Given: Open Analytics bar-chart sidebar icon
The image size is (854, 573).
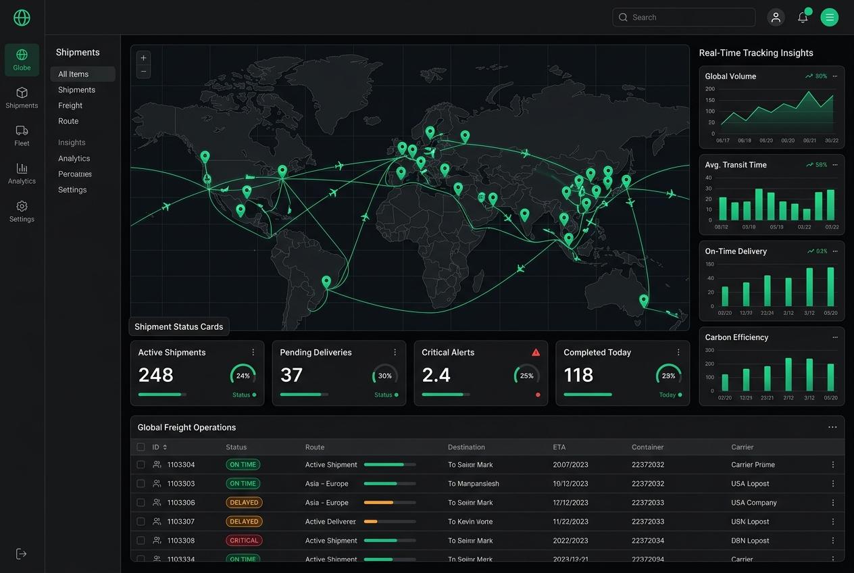Looking at the screenshot, I should coord(22,173).
